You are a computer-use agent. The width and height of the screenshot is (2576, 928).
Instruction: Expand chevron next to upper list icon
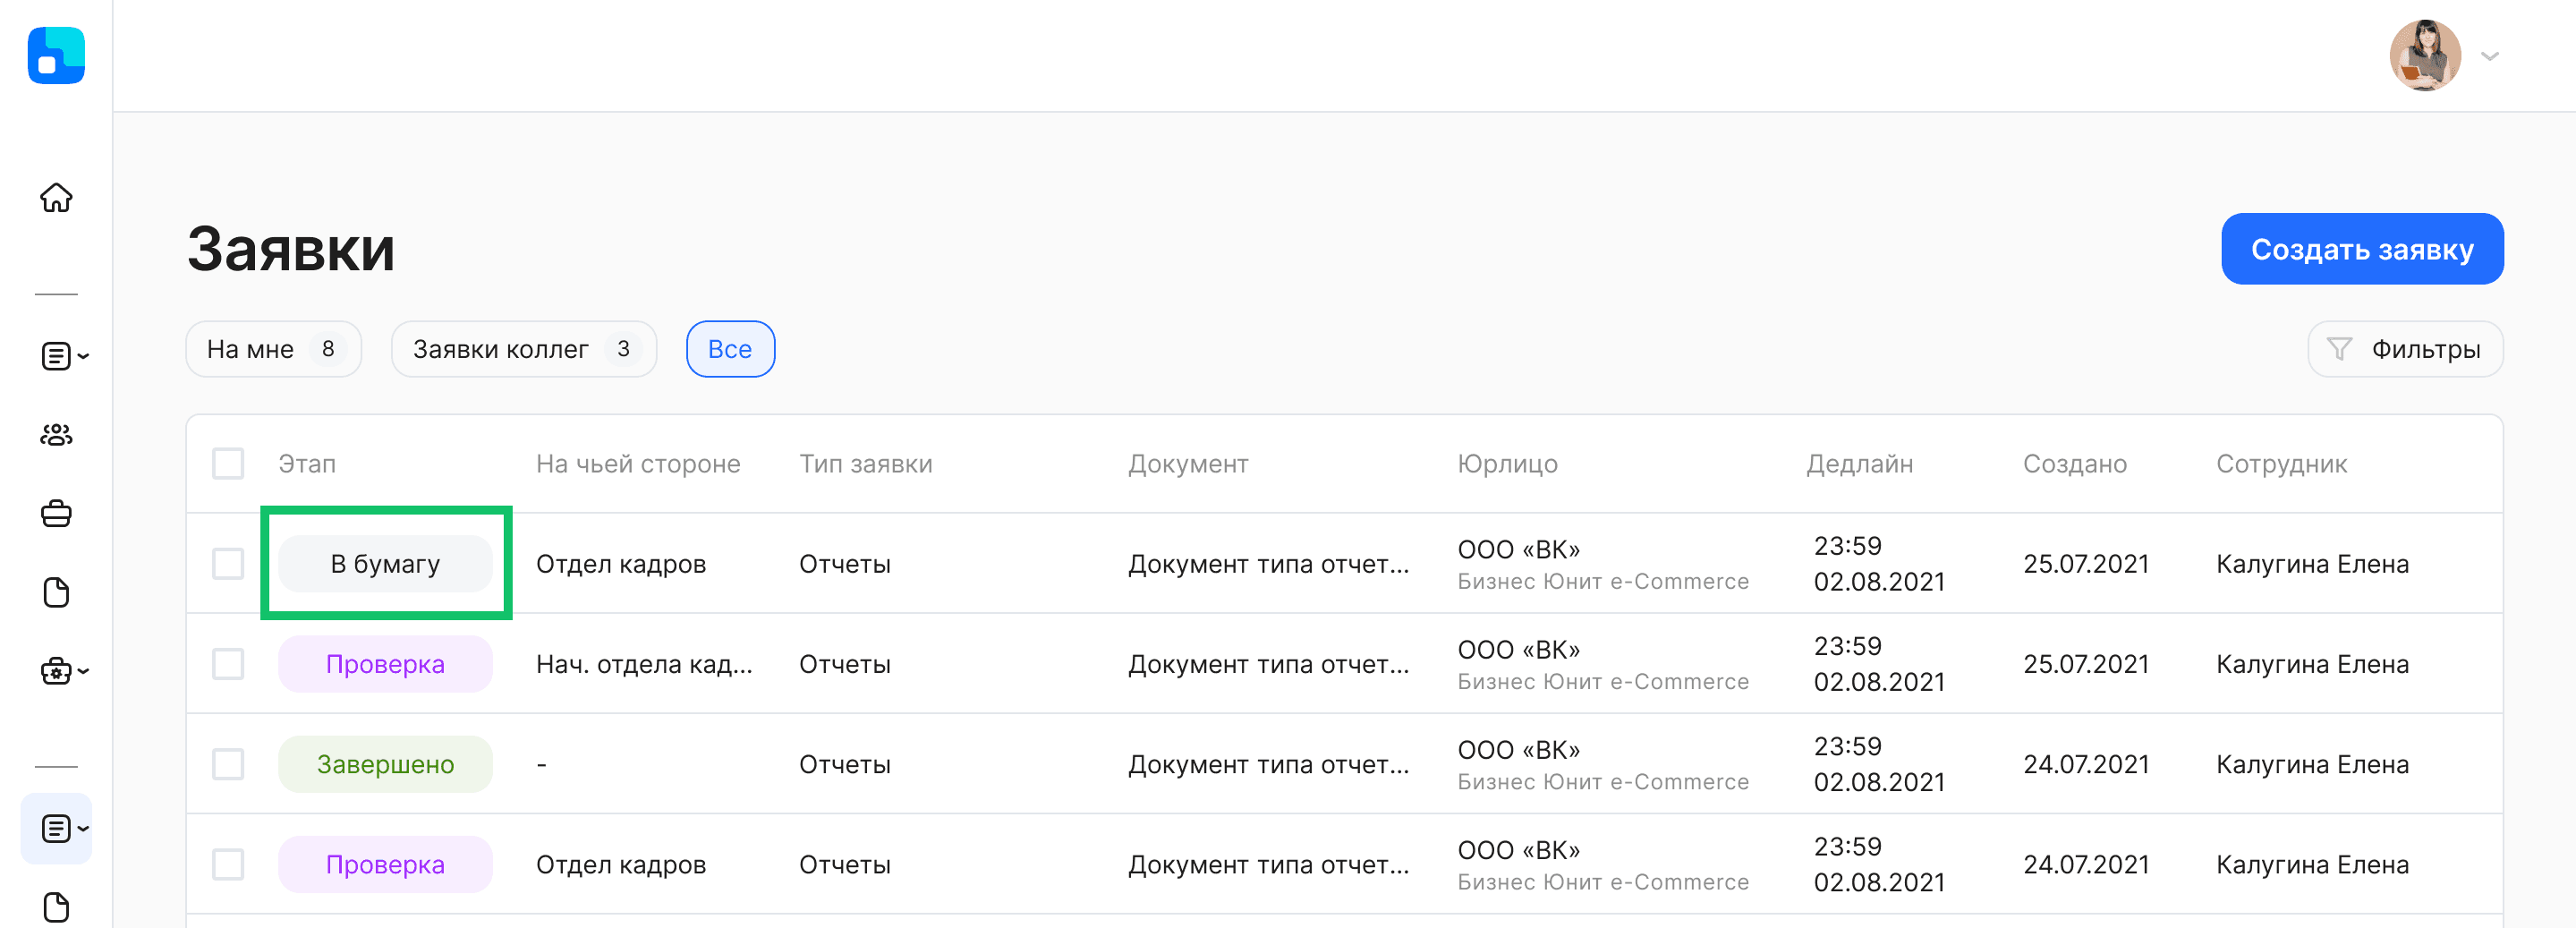click(83, 356)
